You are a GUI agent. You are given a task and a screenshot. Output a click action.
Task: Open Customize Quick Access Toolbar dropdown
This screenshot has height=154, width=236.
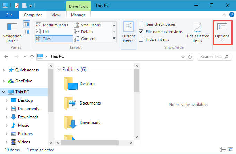(30, 6)
